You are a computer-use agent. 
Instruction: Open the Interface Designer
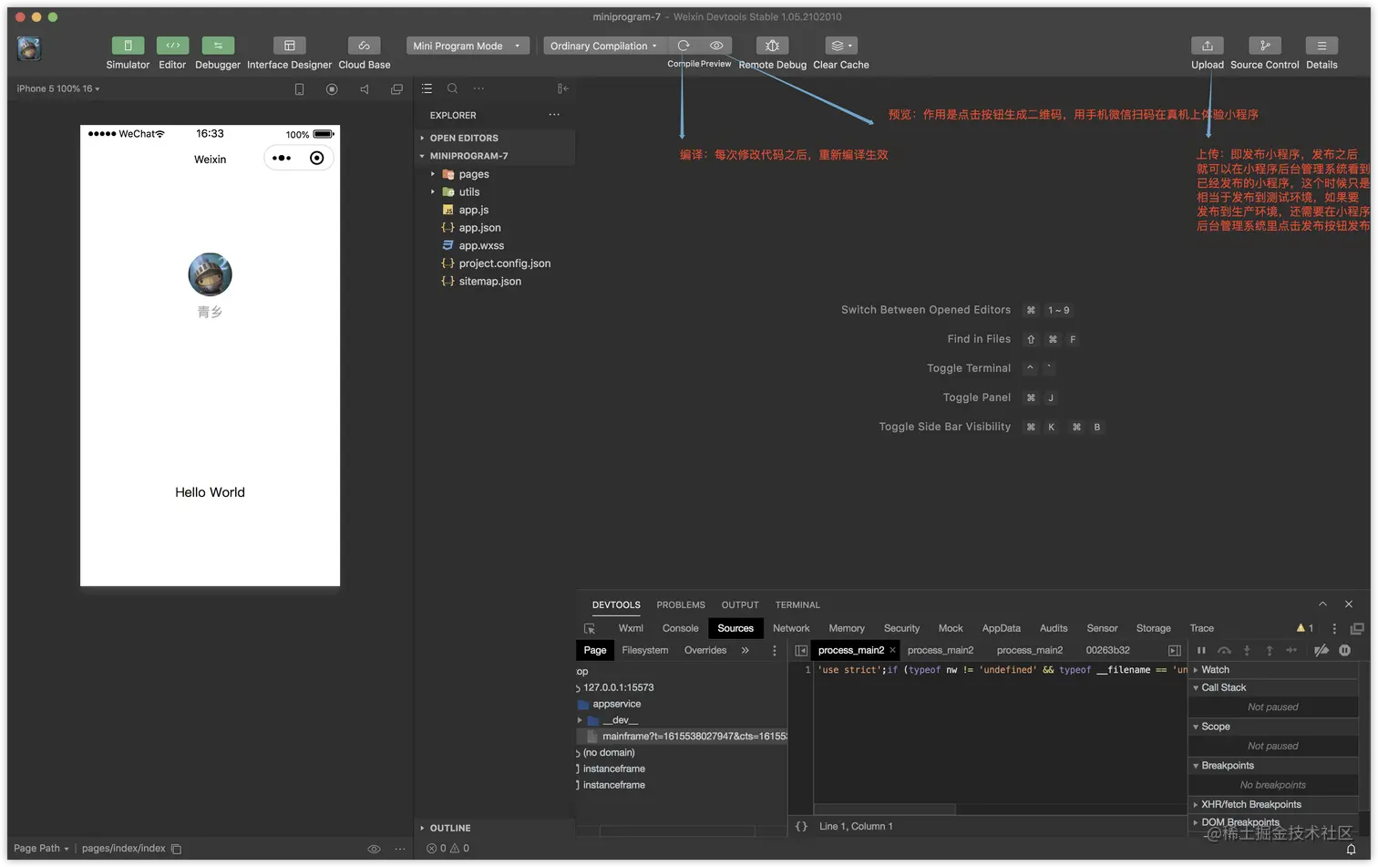pos(289,46)
